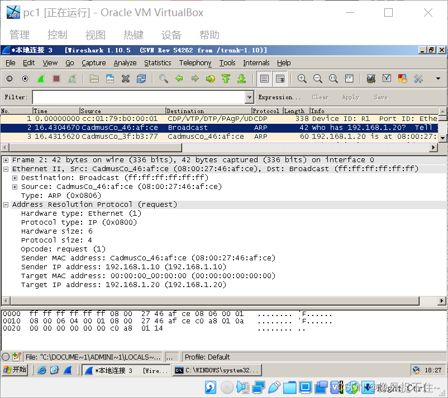This screenshot has height=398, width=448.
Task: Click the 开始 Start button
Action: [x=15, y=370]
